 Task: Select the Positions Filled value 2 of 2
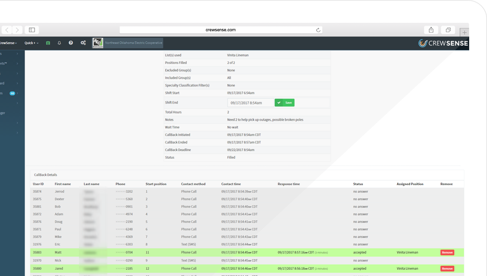click(231, 63)
